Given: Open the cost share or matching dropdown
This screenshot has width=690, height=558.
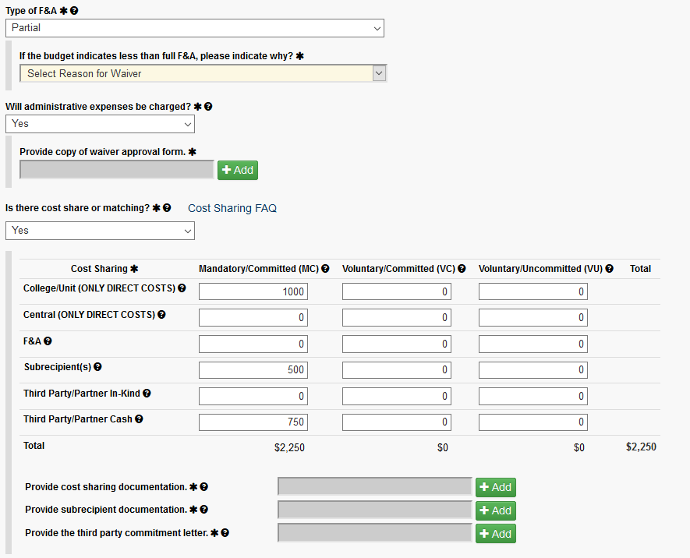Looking at the screenshot, I should [100, 231].
